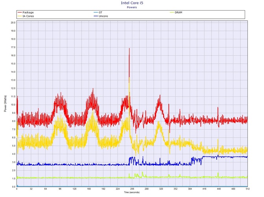Click the 448 tick on the time axis

tap(219, 189)
